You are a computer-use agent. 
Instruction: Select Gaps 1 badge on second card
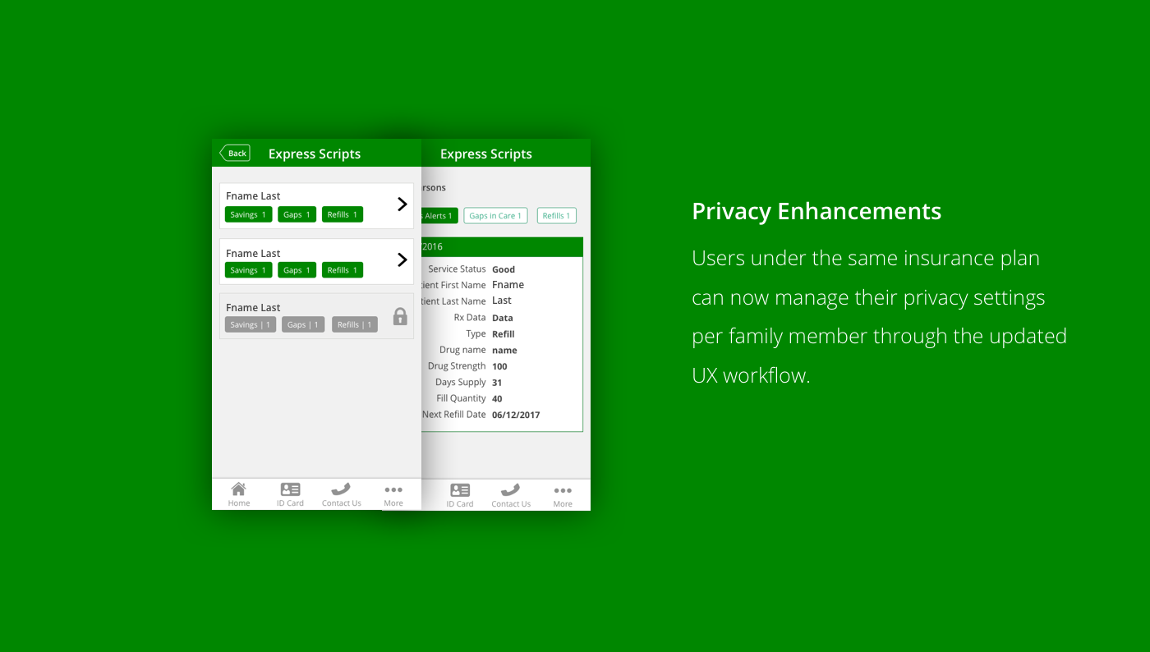click(297, 270)
